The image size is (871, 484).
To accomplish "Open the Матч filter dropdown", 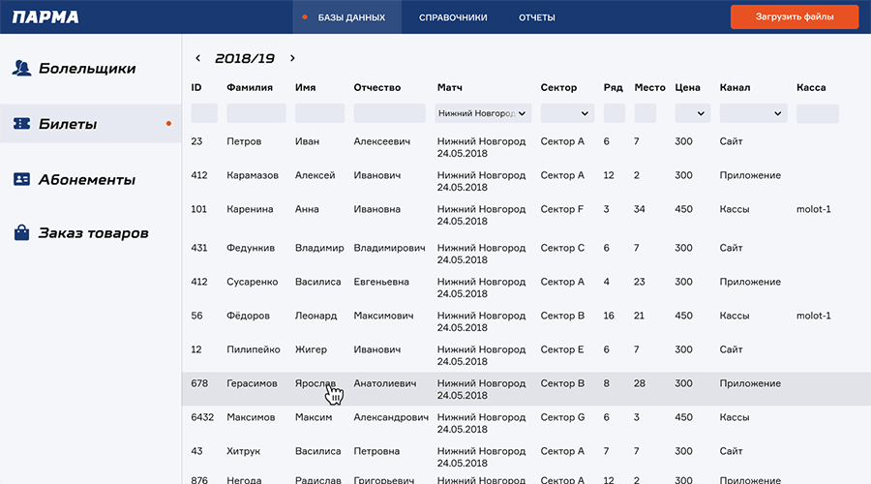I will (484, 113).
